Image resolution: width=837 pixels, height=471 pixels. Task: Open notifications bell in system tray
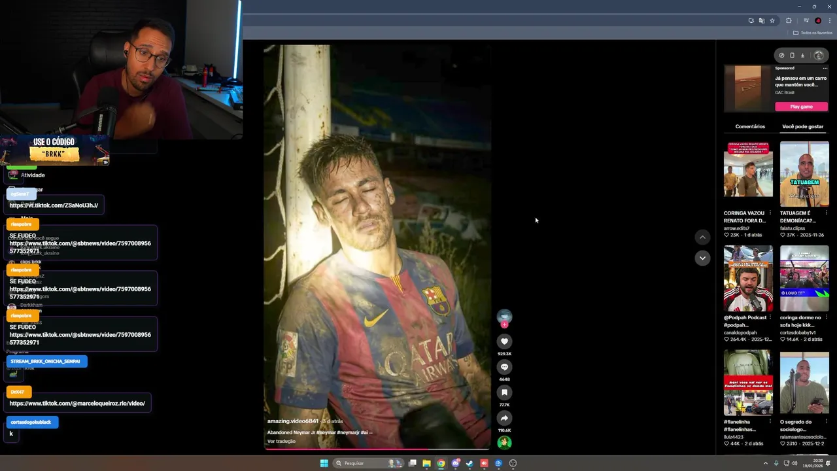828,463
